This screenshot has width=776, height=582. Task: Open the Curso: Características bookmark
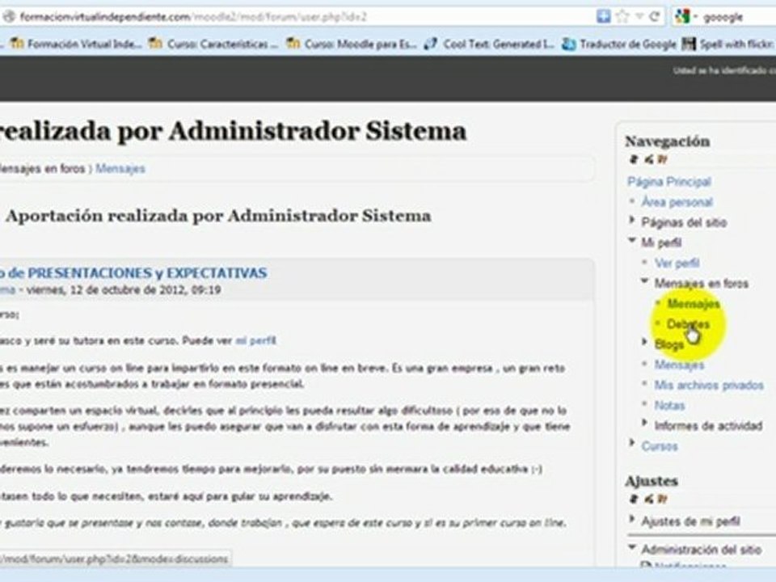coord(213,44)
